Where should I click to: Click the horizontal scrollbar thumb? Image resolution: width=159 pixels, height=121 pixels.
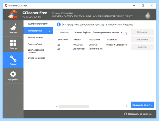tap(74, 106)
